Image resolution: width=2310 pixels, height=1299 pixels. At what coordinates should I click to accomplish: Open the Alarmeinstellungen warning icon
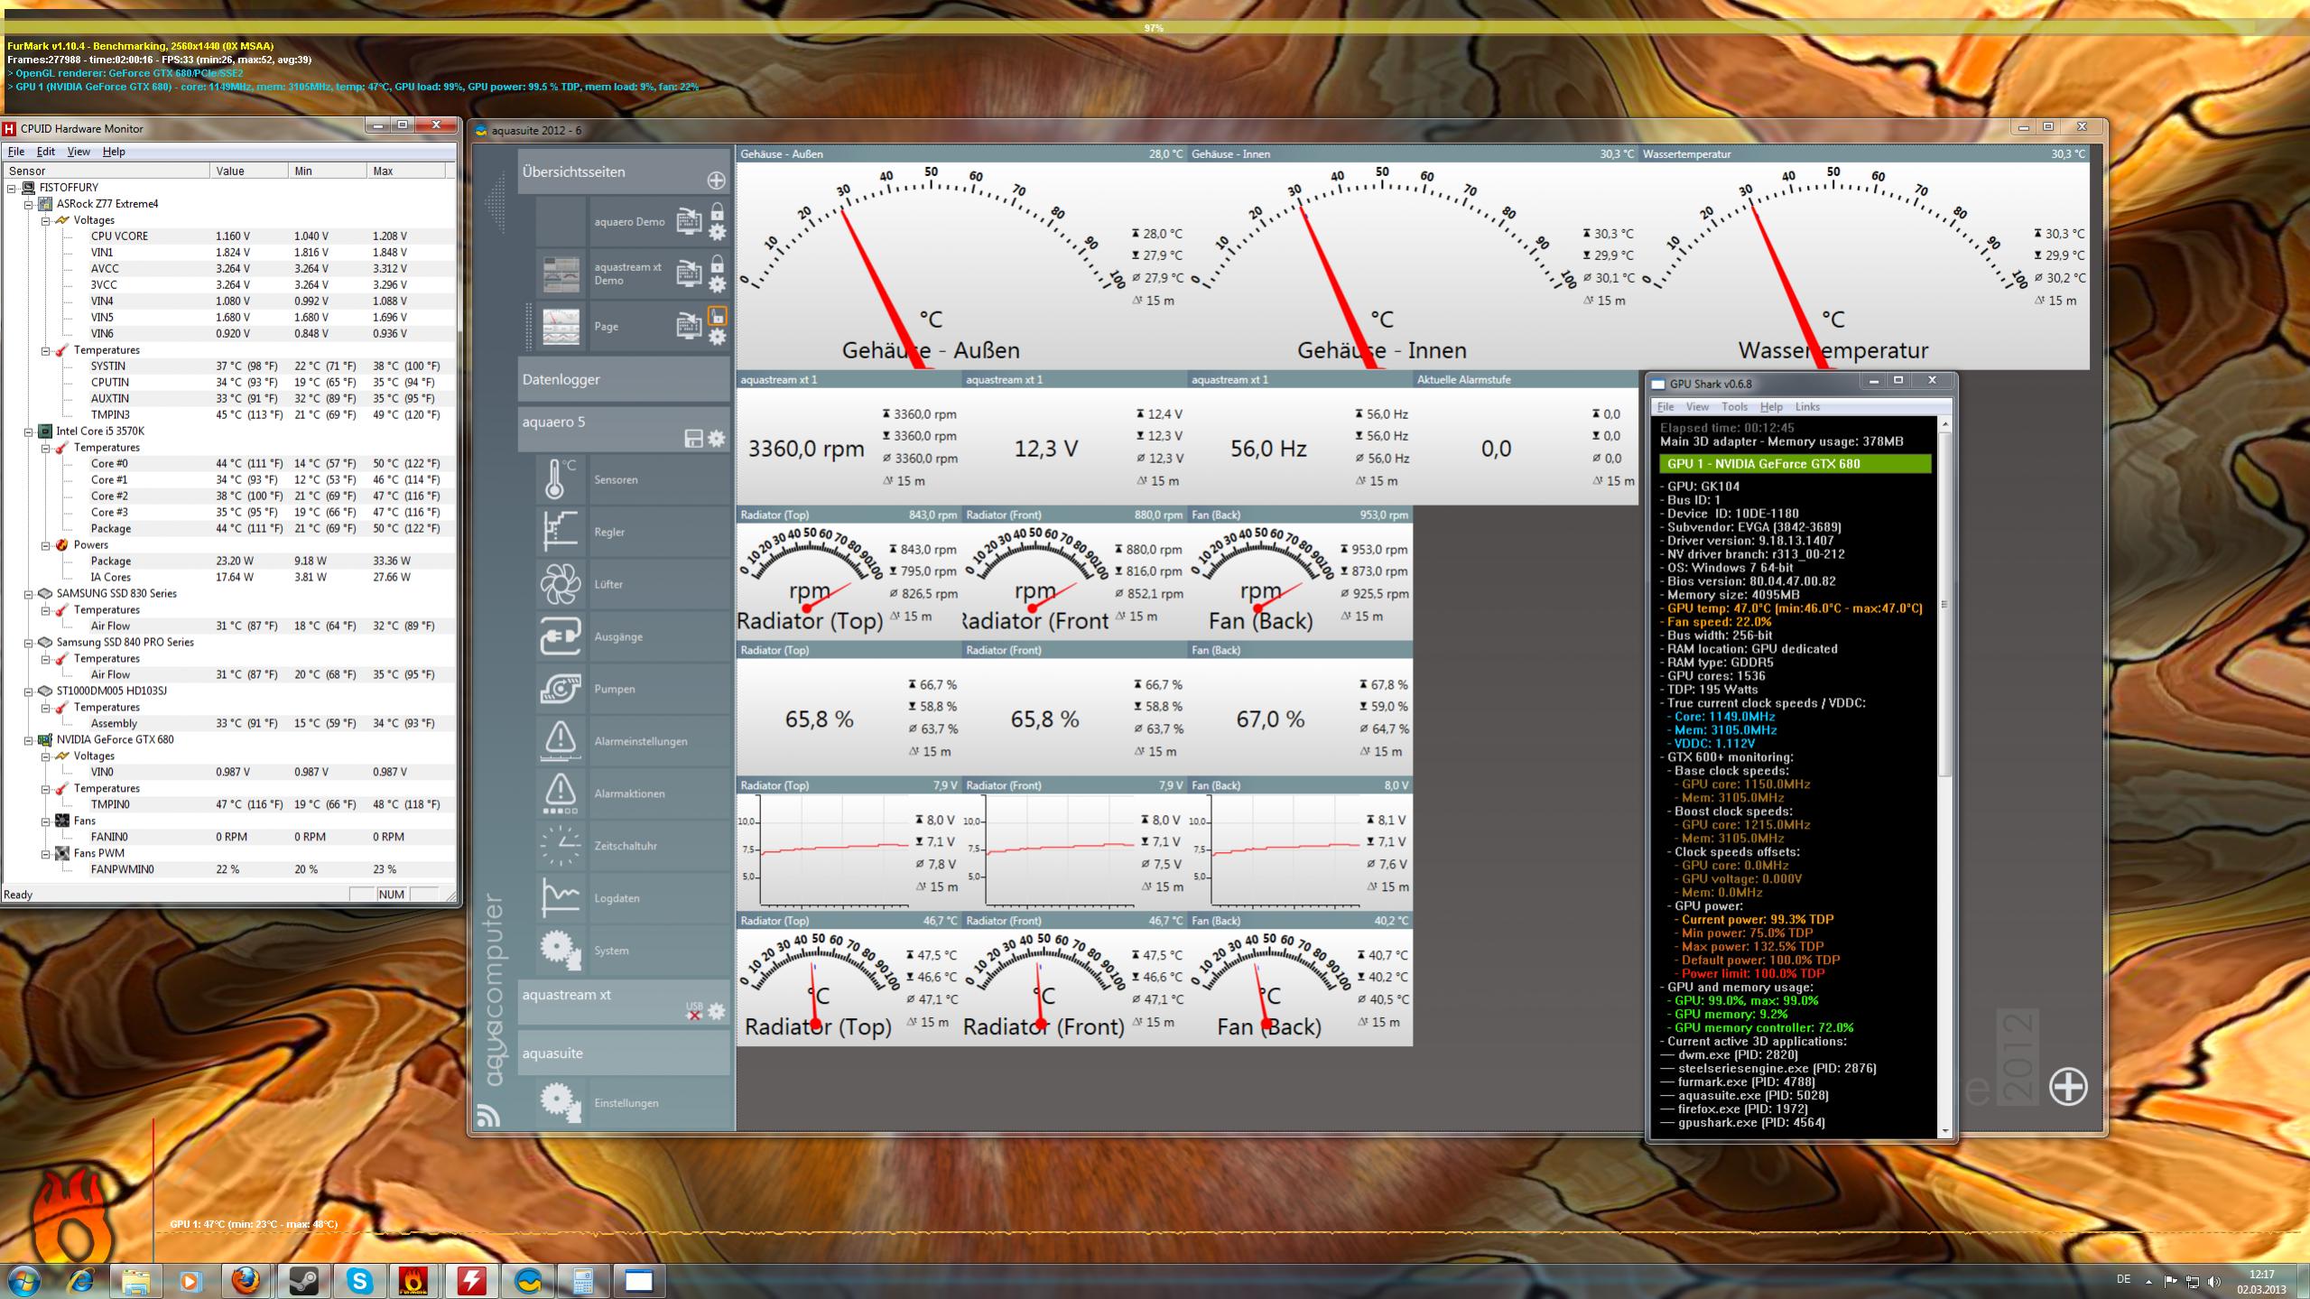[x=560, y=740]
